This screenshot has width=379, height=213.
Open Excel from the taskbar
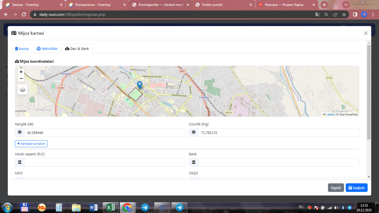[x=110, y=208]
